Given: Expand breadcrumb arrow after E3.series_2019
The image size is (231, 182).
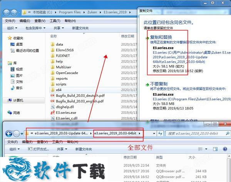Looking at the screenshot, I should [130, 12].
